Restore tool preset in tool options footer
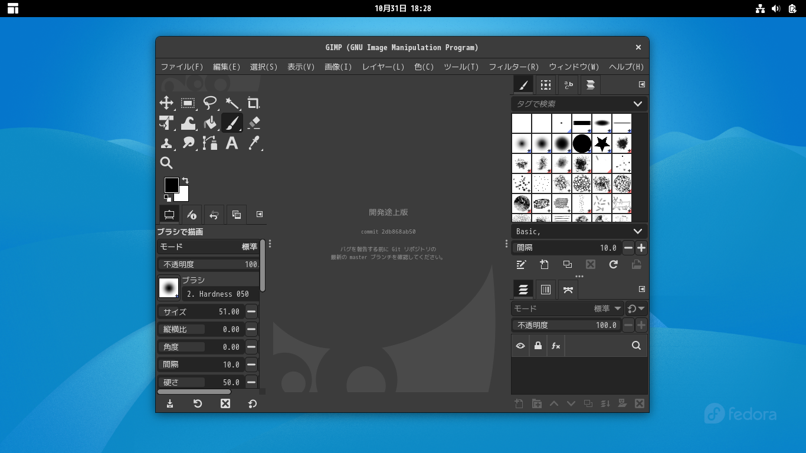Image resolution: width=806 pixels, height=453 pixels. [198, 403]
